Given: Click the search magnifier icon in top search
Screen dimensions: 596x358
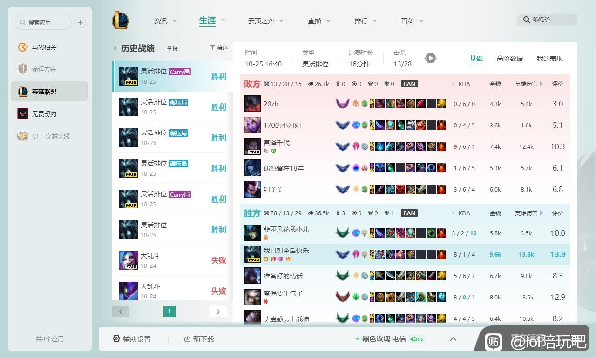Looking at the screenshot, I should pyautogui.click(x=527, y=20).
